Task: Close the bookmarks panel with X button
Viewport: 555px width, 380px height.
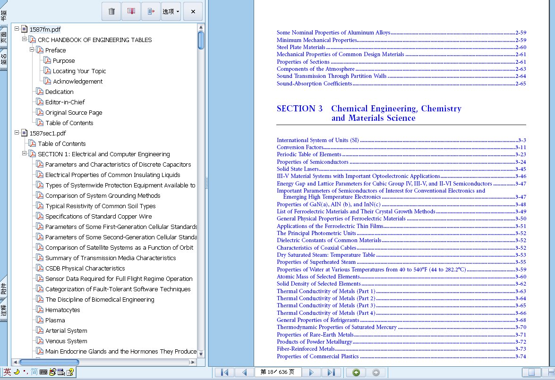Action: [x=193, y=11]
